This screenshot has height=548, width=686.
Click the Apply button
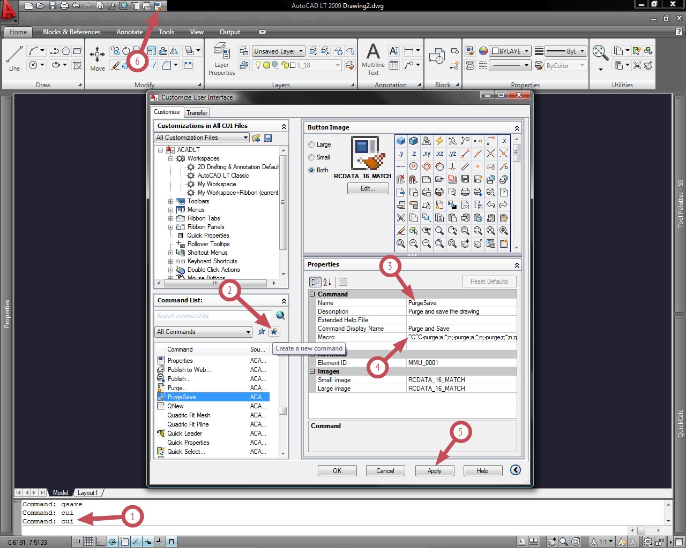435,471
